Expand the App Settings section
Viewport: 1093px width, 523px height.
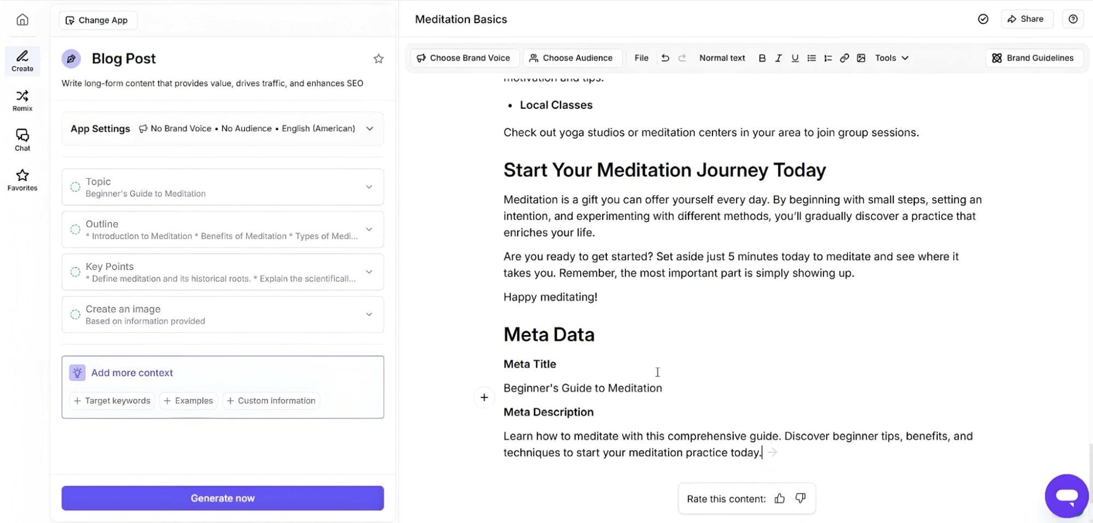point(370,128)
